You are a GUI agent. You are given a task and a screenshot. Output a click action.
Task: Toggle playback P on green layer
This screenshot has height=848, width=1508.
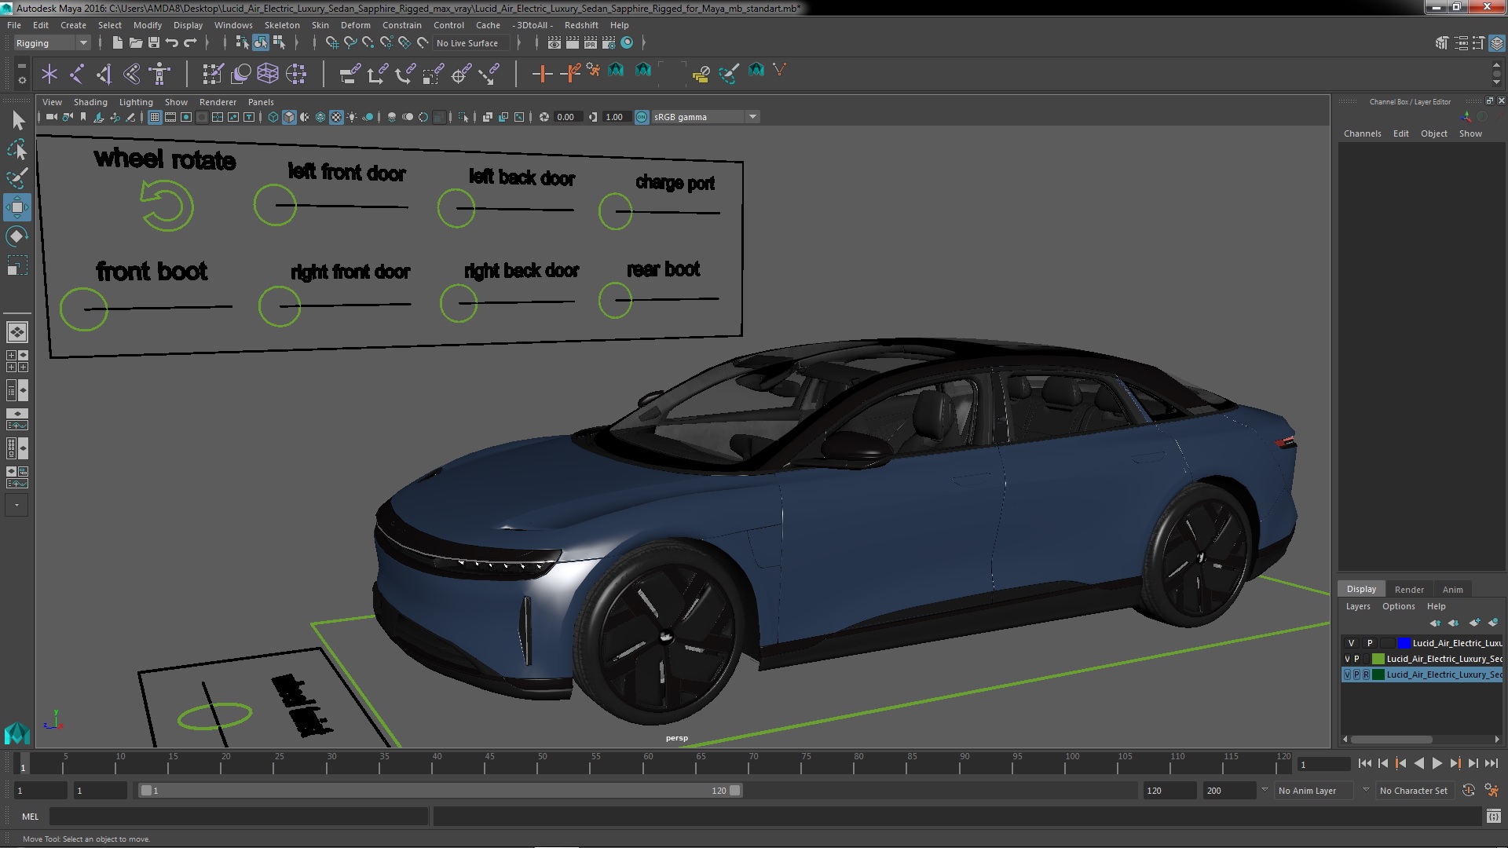pyautogui.click(x=1356, y=659)
